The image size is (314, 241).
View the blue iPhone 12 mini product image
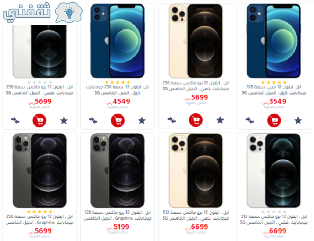click(x=273, y=41)
